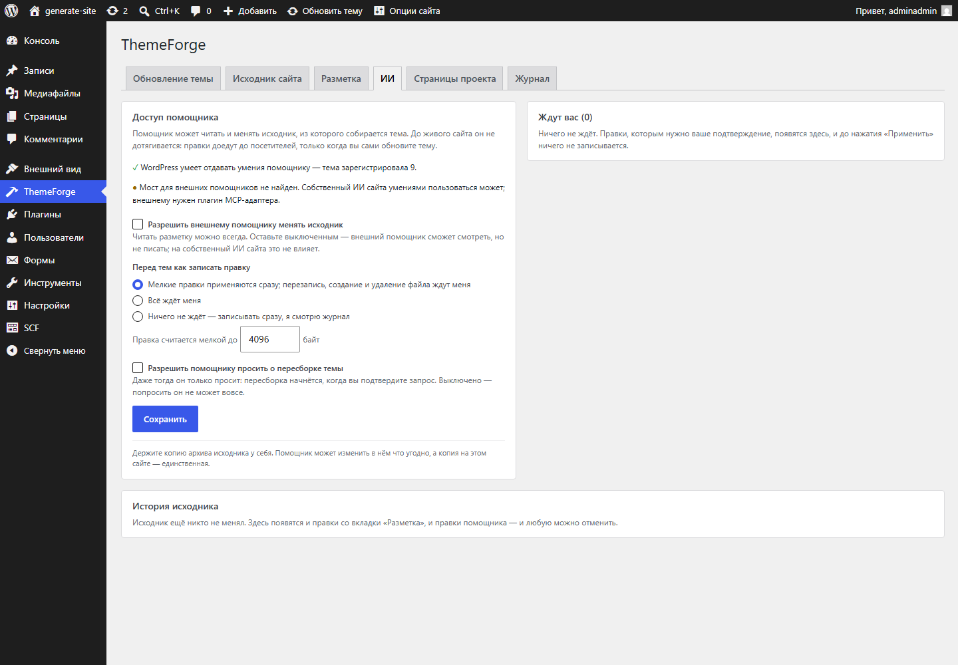Open the Формы envelope icon
The height and width of the screenshot is (665, 958).
coord(12,260)
